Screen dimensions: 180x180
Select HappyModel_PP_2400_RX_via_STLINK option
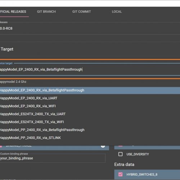[x=90, y=138]
